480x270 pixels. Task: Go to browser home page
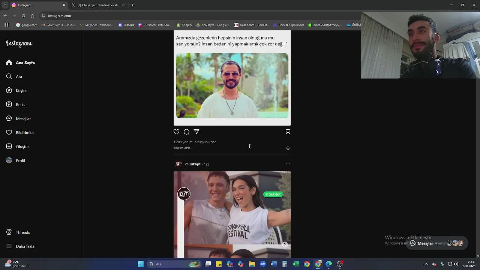(32, 16)
